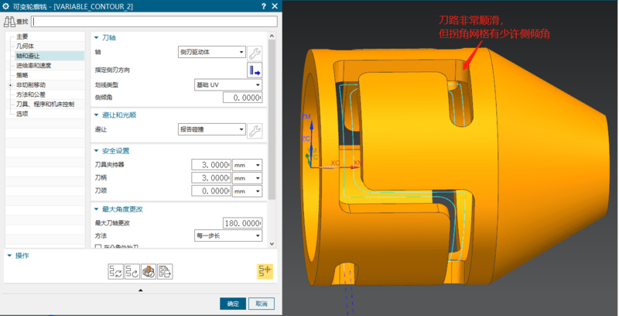
Task: Click the 指定侧刃方向 direction icon
Action: (x=255, y=70)
